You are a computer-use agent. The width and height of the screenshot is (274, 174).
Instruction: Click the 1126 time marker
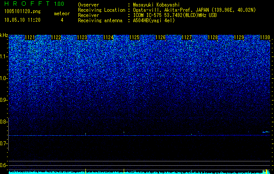click(161, 37)
